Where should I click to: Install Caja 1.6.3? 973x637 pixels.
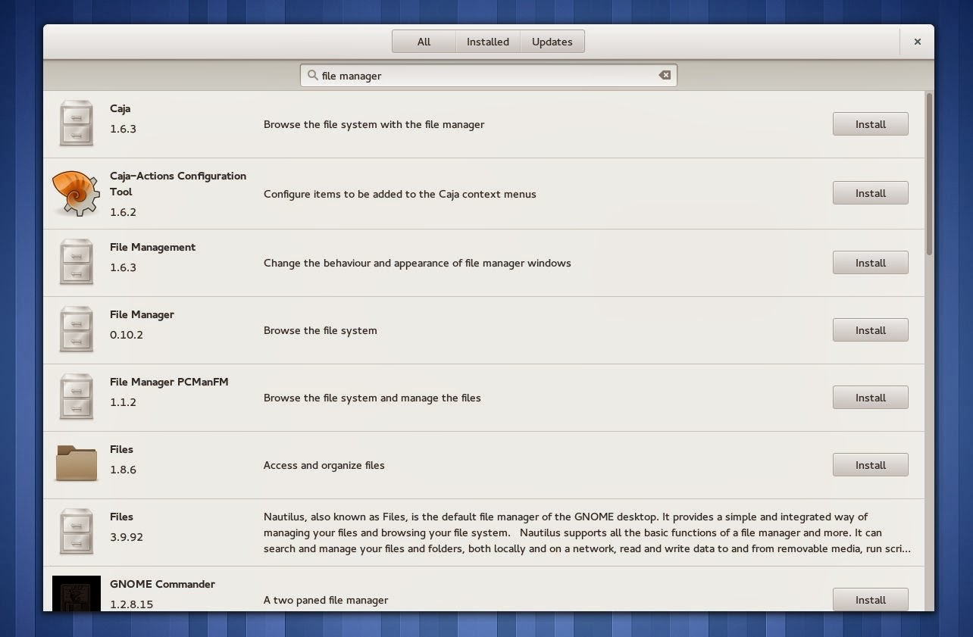click(871, 124)
